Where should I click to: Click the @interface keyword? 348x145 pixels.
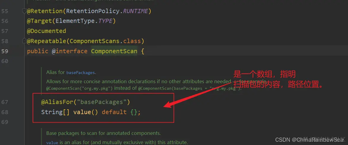(x=70, y=51)
